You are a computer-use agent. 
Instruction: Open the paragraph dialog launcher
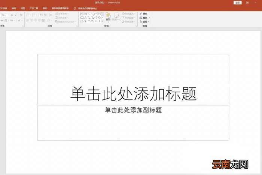click(x=77, y=26)
